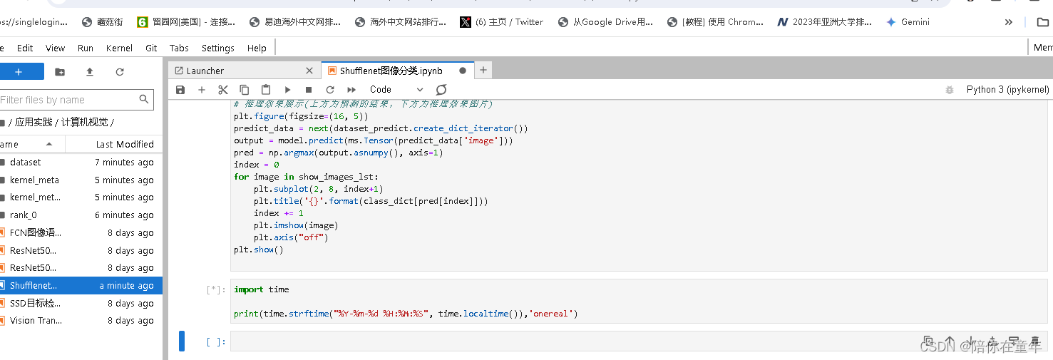Place the cursor in the import time cell
This screenshot has width=1053, height=360.
click(639, 302)
